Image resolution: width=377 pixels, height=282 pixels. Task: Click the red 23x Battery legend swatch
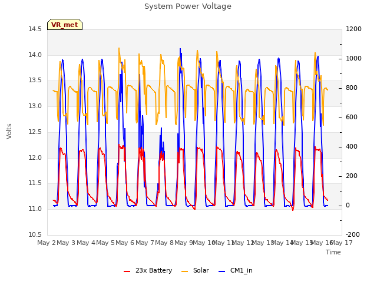click(127, 271)
